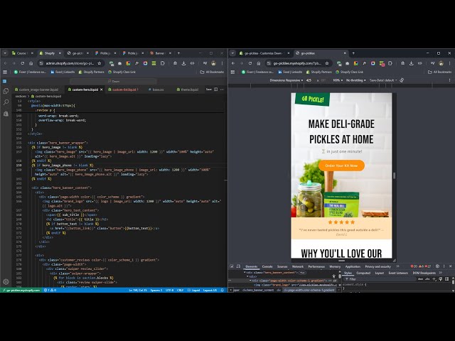This screenshot has height=341, width=455.
Task: Open the Console tab in DevTools
Action: coord(267,266)
